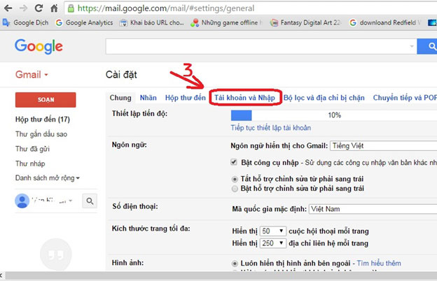Click Tiếp tục thiết lập tài khoản link
437x281 pixels.
click(x=271, y=128)
